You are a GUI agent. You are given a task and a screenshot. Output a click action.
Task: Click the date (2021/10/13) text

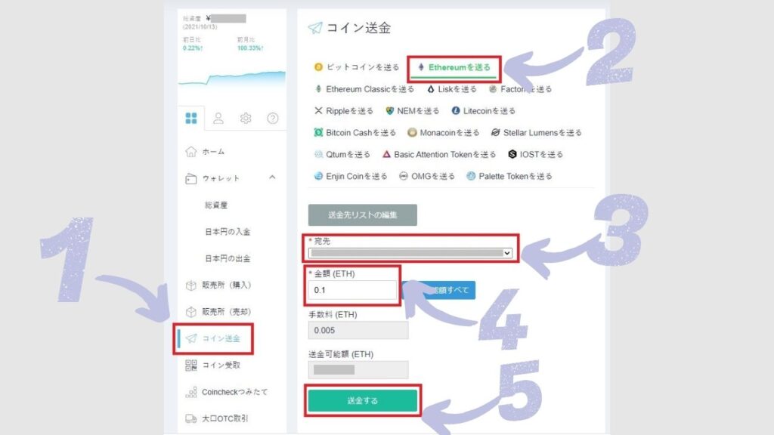tap(200, 26)
